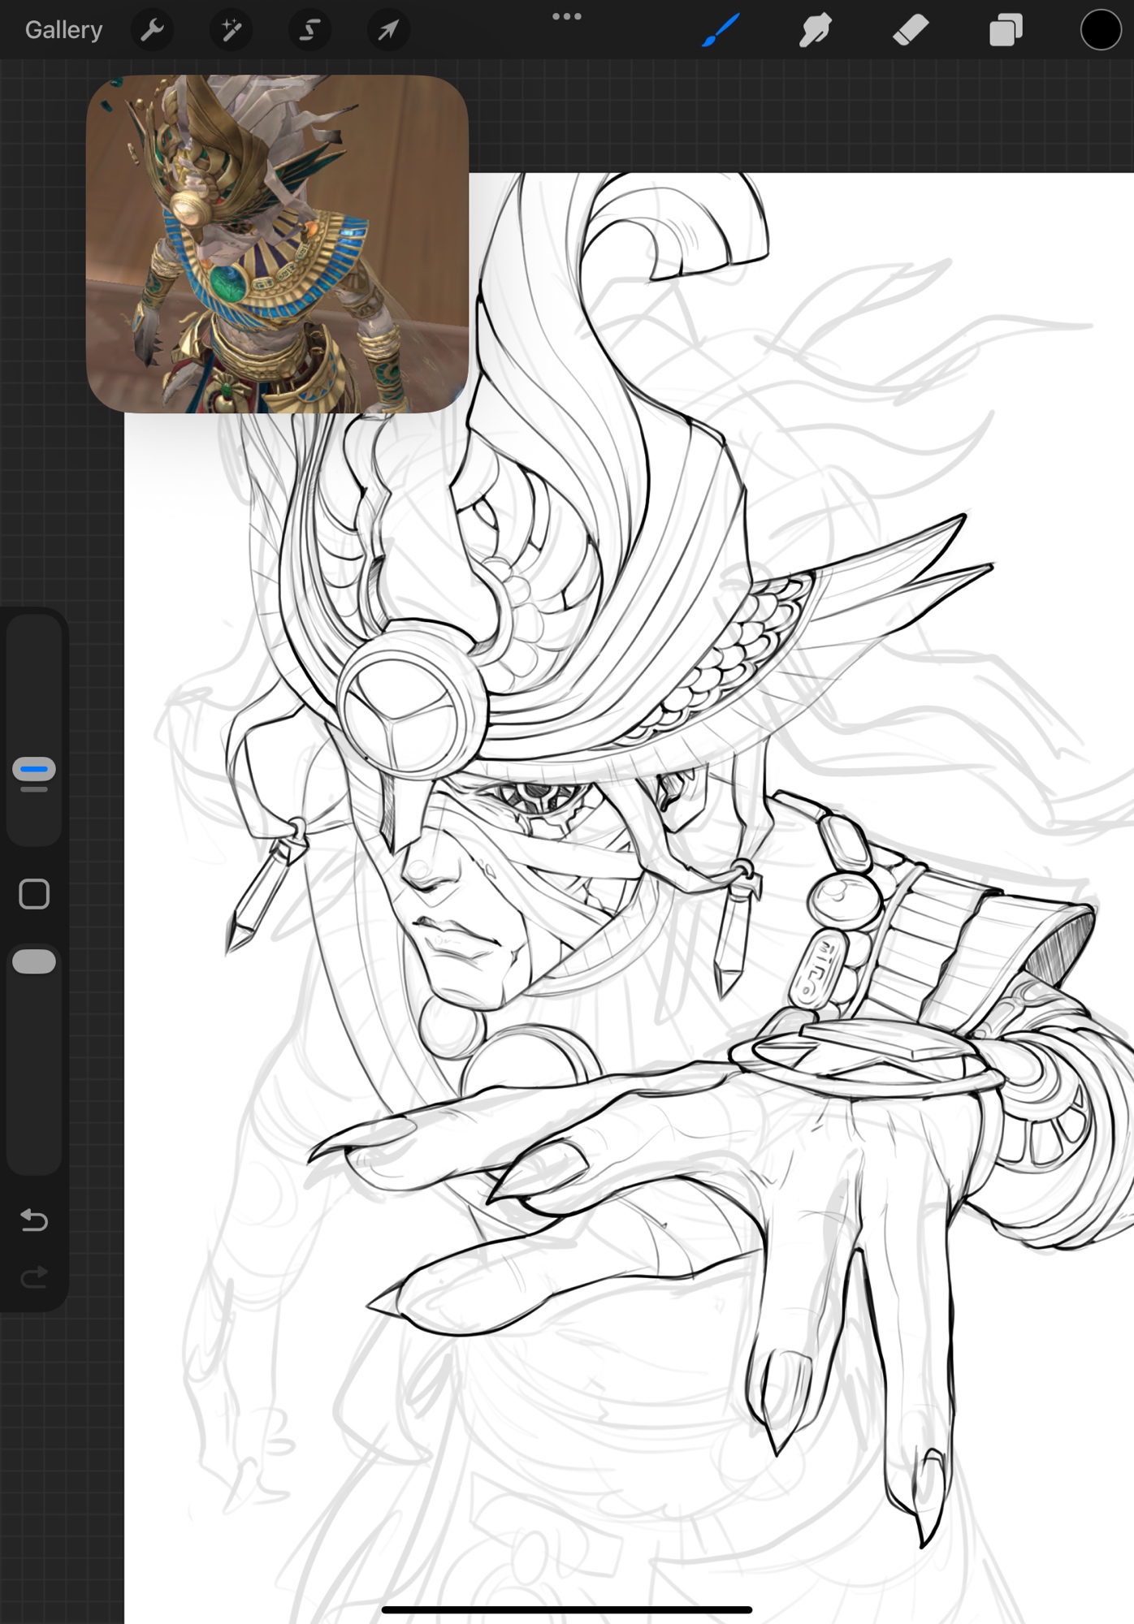The width and height of the screenshot is (1134, 1624).
Task: Select the Smudge tool
Action: tap(815, 30)
